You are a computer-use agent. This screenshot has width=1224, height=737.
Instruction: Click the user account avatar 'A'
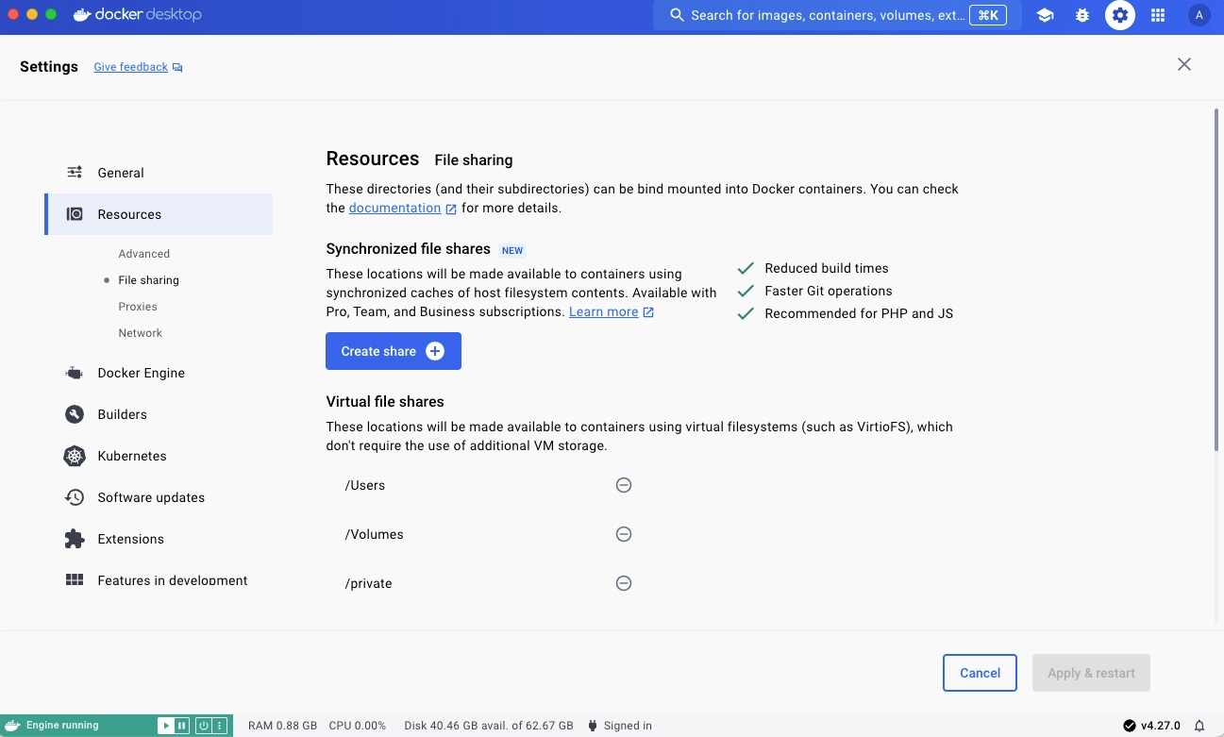pos(1199,15)
